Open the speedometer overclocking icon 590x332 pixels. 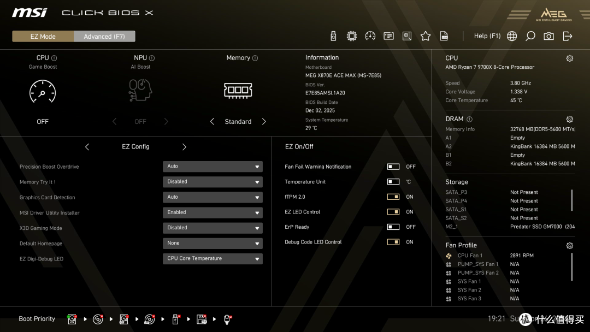click(370, 36)
